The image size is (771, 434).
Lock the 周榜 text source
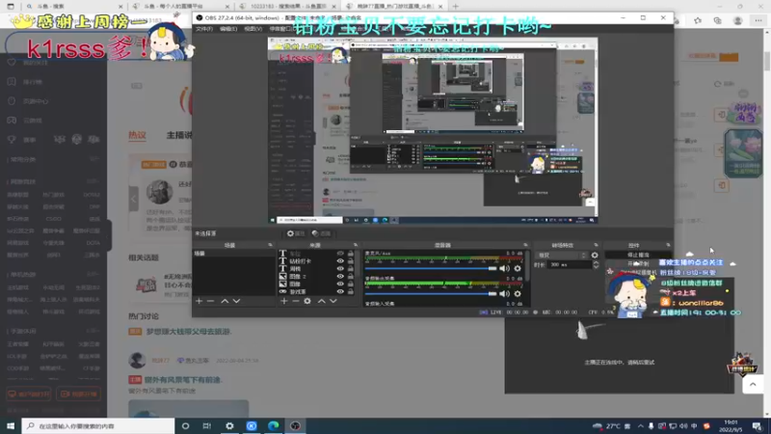tap(351, 269)
